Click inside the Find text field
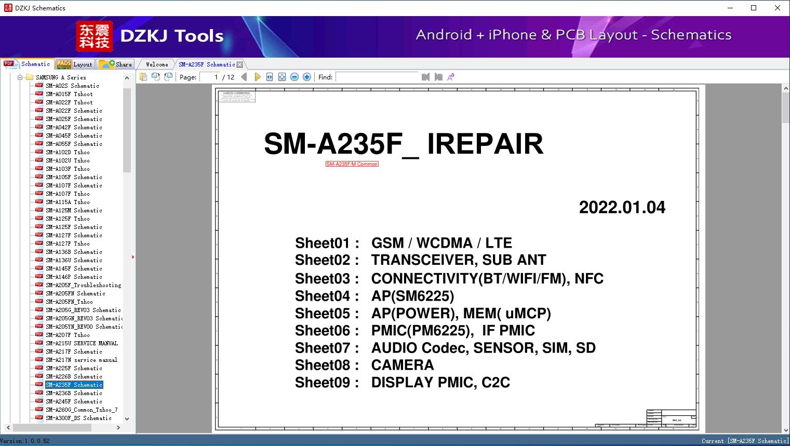The image size is (790, 446). (x=378, y=76)
